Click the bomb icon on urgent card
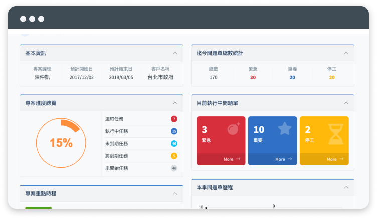The height and width of the screenshot is (219, 377). tap(234, 129)
